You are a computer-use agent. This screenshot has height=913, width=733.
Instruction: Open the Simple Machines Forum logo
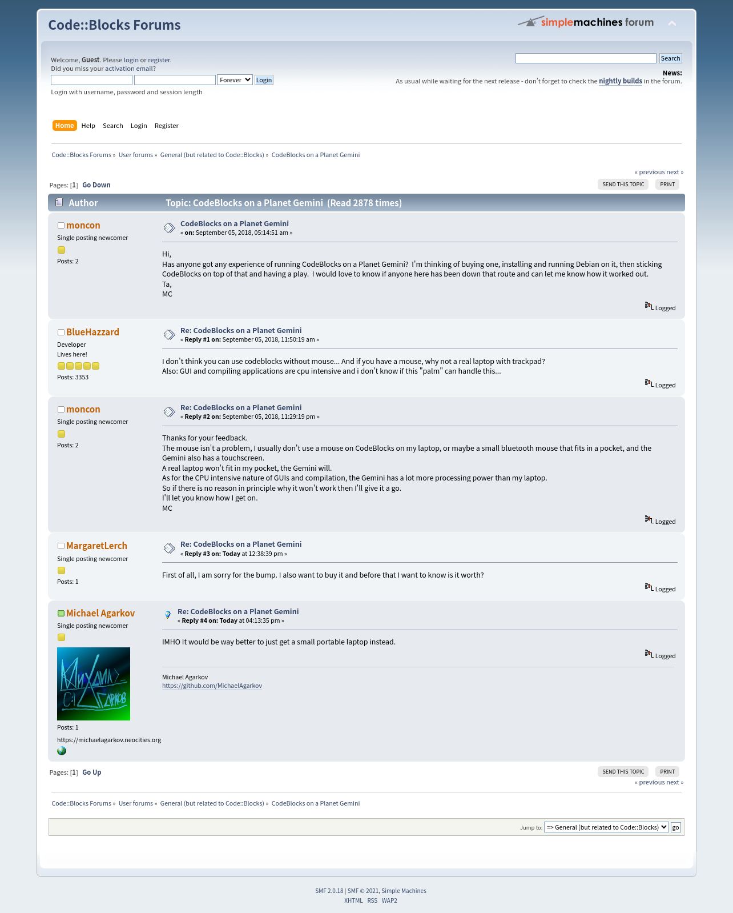[x=586, y=22]
